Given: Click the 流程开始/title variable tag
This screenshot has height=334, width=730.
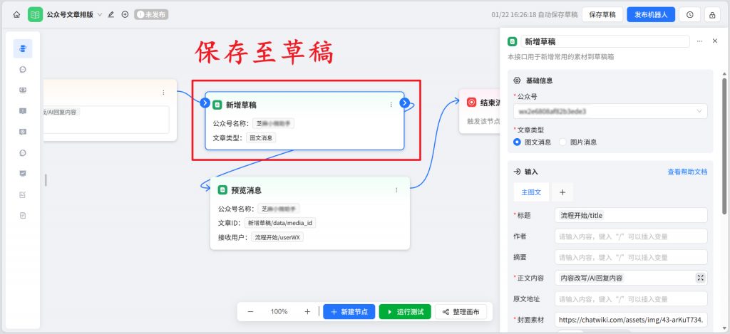Looking at the screenshot, I should click(x=582, y=215).
